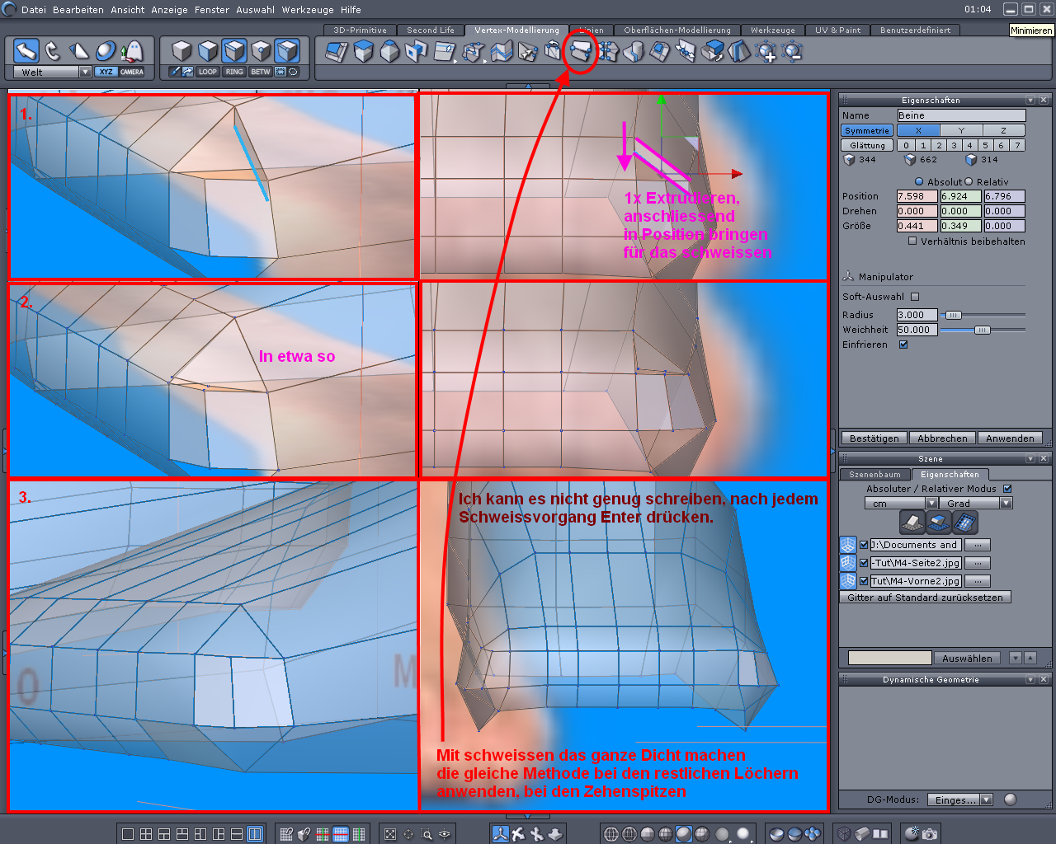The height and width of the screenshot is (844, 1056).
Task: Click the cube icon with minus sign
Action: pos(792,52)
